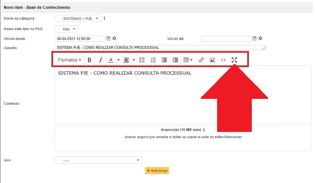Screen dimensions: 316x183
Task: Toggle fullscreen editor mode
Action: point(234,60)
